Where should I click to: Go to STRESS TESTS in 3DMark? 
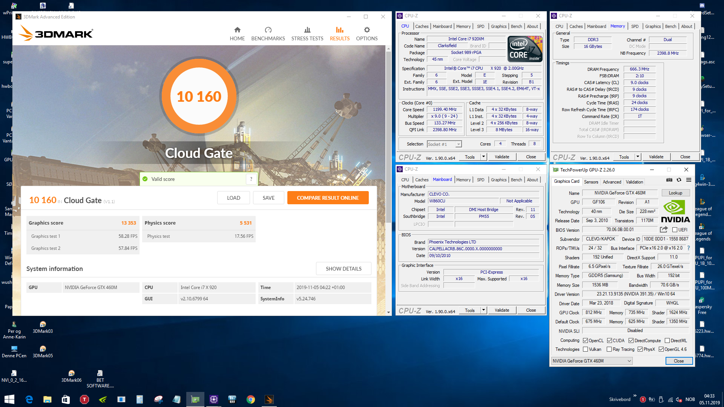[307, 34]
